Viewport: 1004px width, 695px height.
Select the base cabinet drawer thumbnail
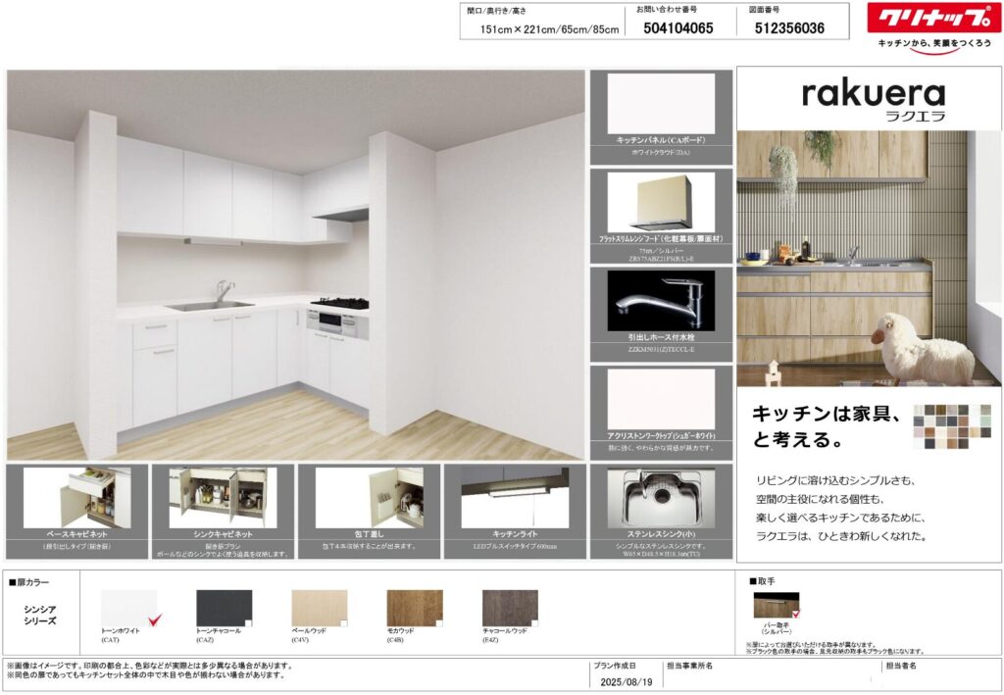click(x=76, y=498)
